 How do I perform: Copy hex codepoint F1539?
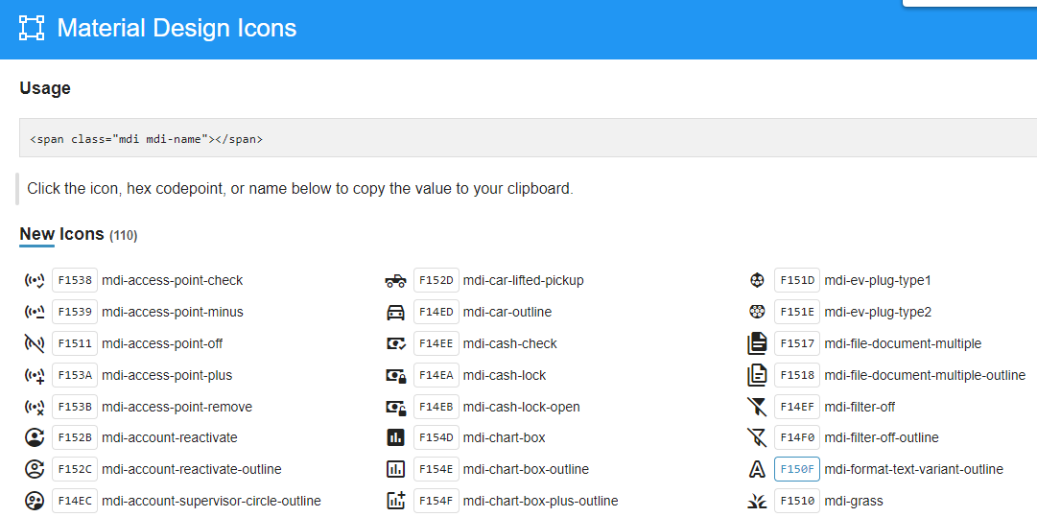pos(75,312)
